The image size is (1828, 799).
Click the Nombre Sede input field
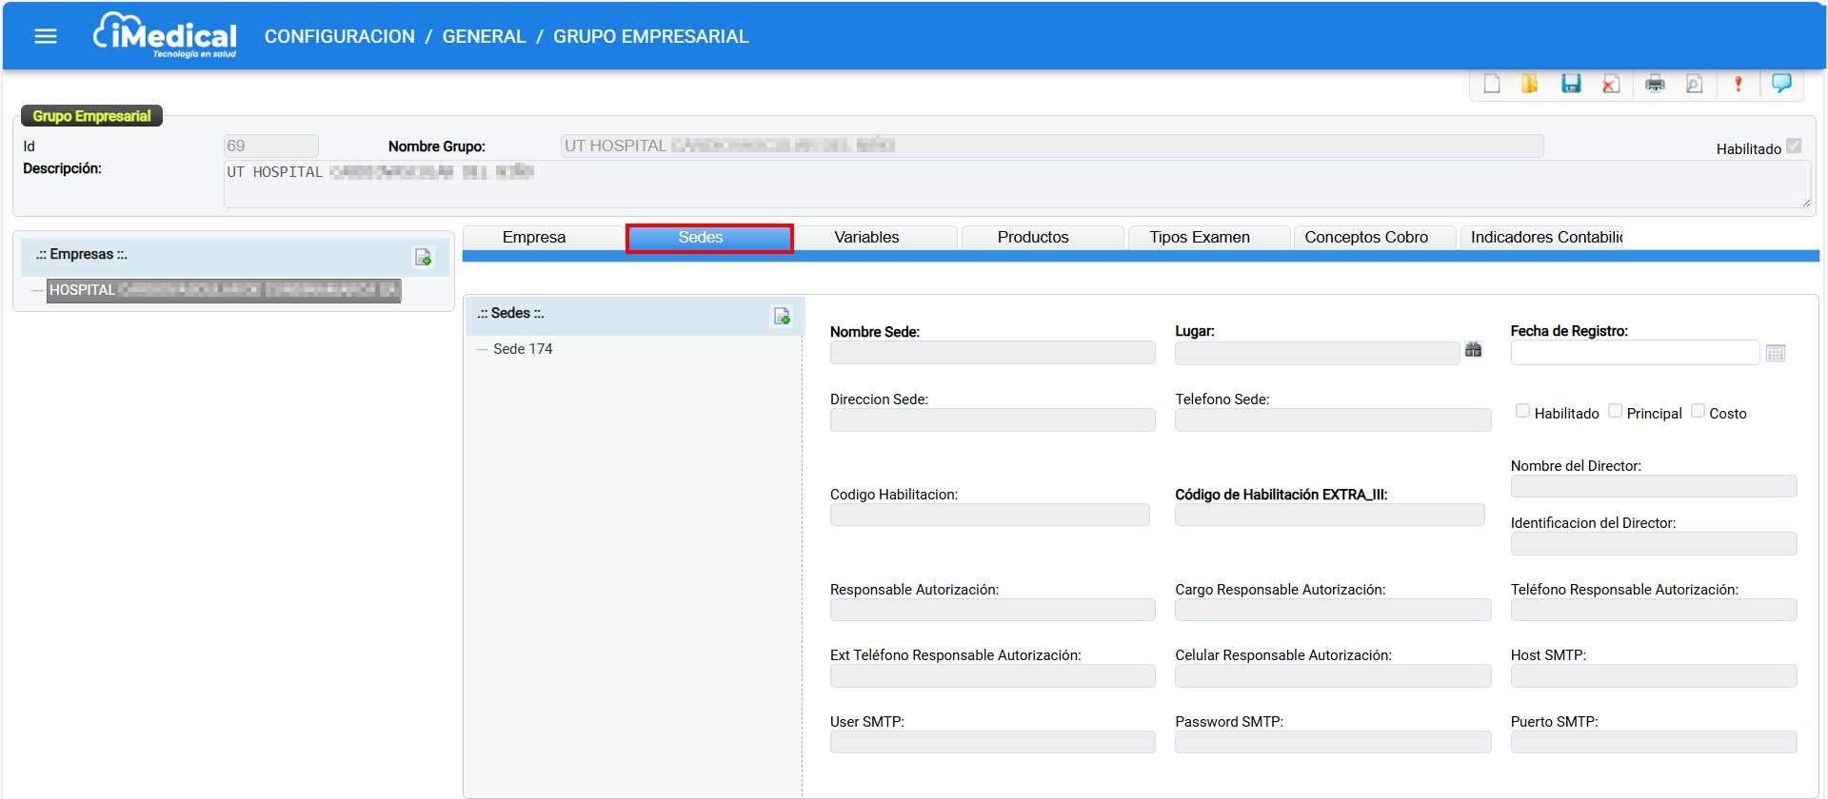992,353
